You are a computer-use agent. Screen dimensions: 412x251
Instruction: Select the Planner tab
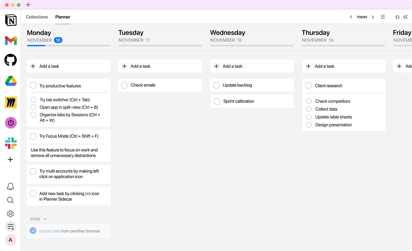[63, 17]
